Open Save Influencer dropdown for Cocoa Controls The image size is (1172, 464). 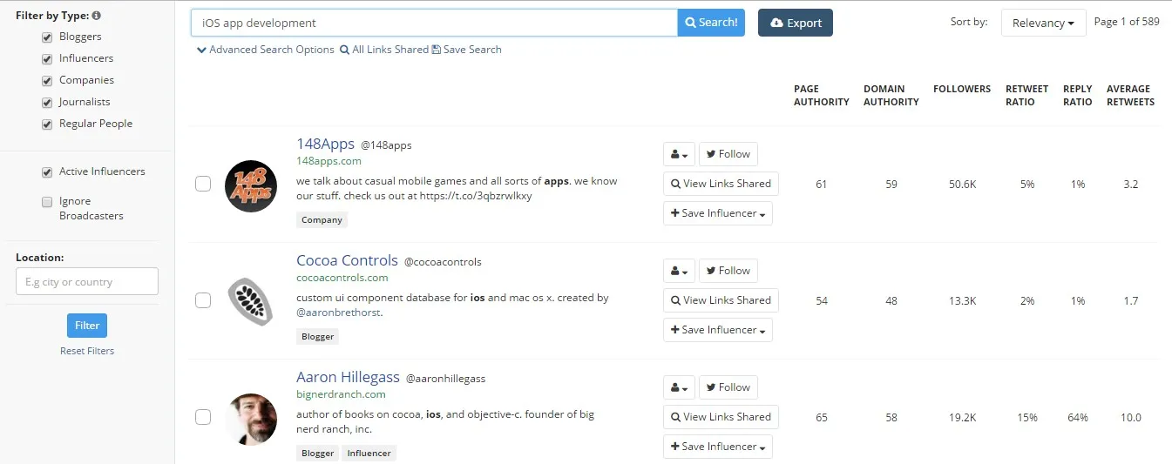(x=718, y=330)
